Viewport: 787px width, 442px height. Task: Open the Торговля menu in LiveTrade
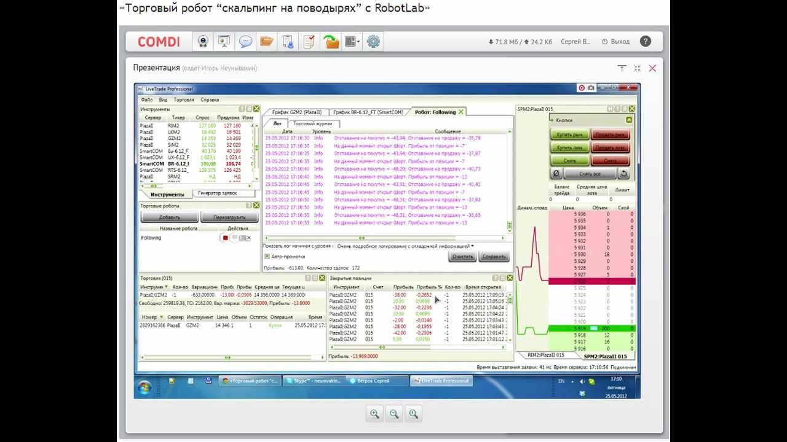[184, 99]
